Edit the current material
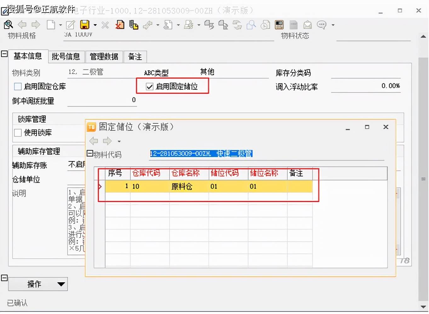429x314 pixels. coord(70,25)
